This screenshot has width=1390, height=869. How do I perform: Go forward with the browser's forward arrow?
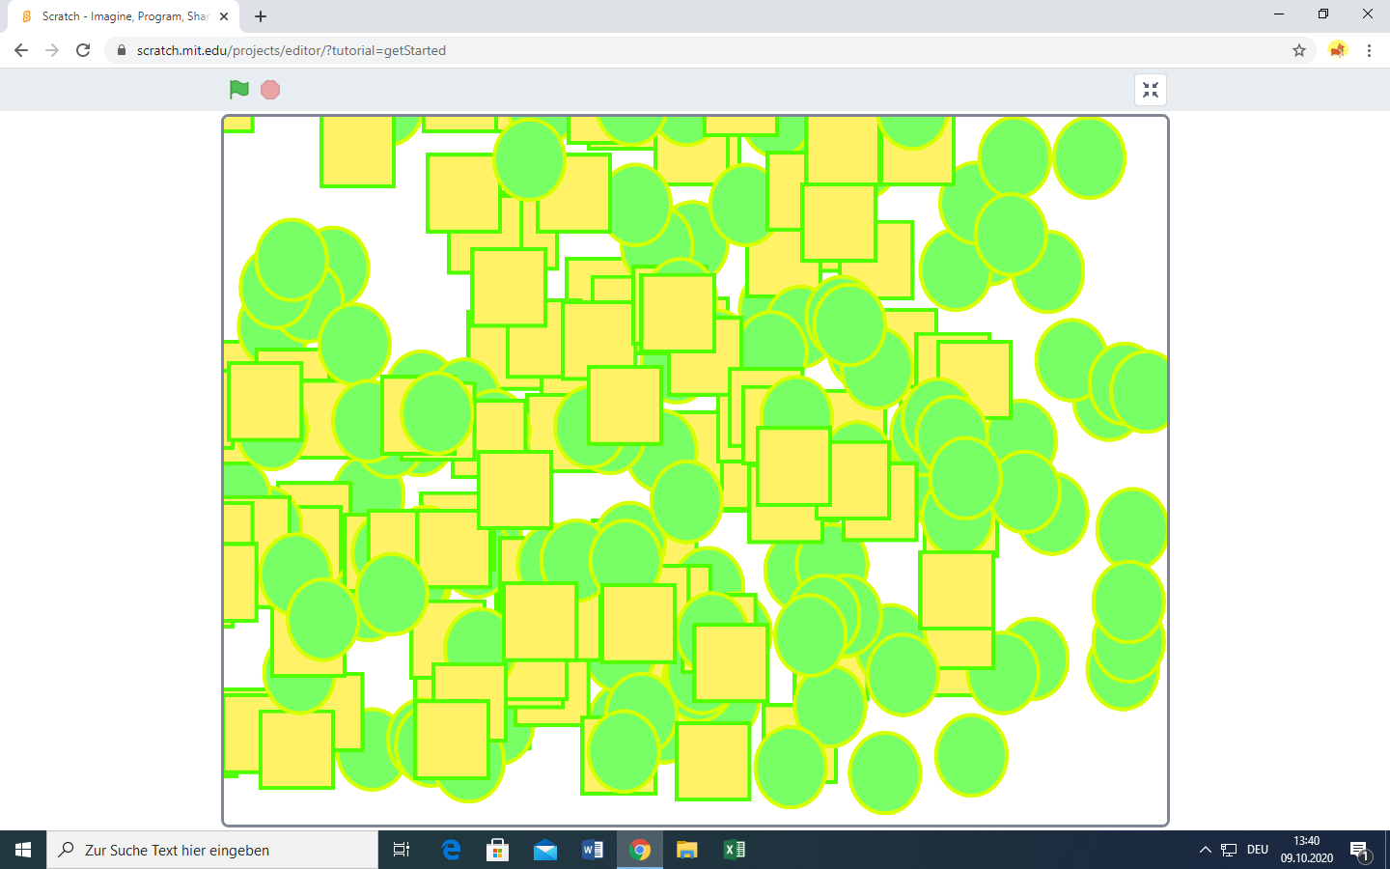pos(52,50)
